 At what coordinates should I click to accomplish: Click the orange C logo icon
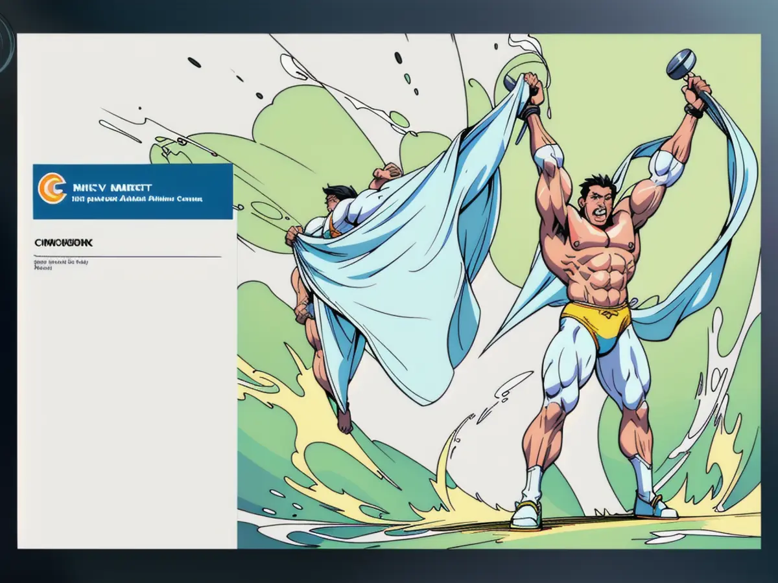click(52, 189)
